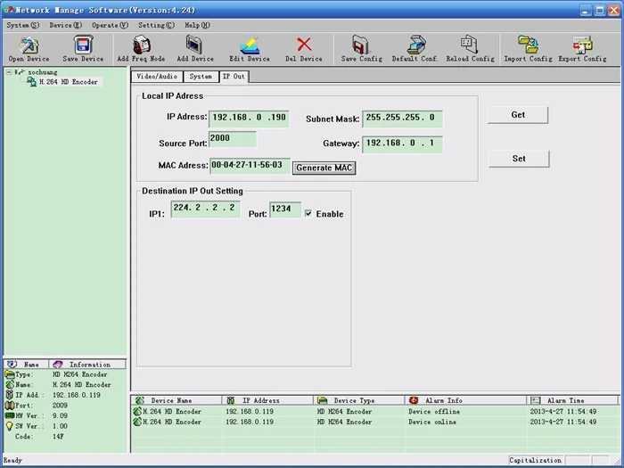The width and height of the screenshot is (624, 468).
Task: Select H.264 HD Encoder in device tree
Action: 68,82
